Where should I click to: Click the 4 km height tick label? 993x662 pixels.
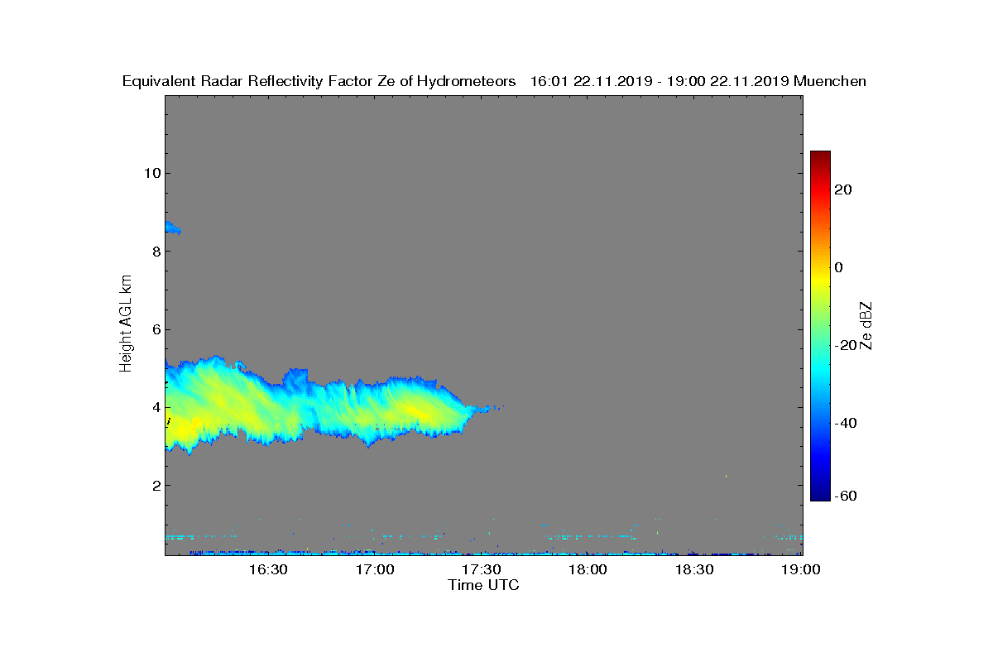[155, 407]
